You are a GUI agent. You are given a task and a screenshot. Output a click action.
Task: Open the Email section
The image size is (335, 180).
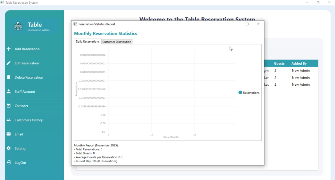pyautogui.click(x=19, y=134)
